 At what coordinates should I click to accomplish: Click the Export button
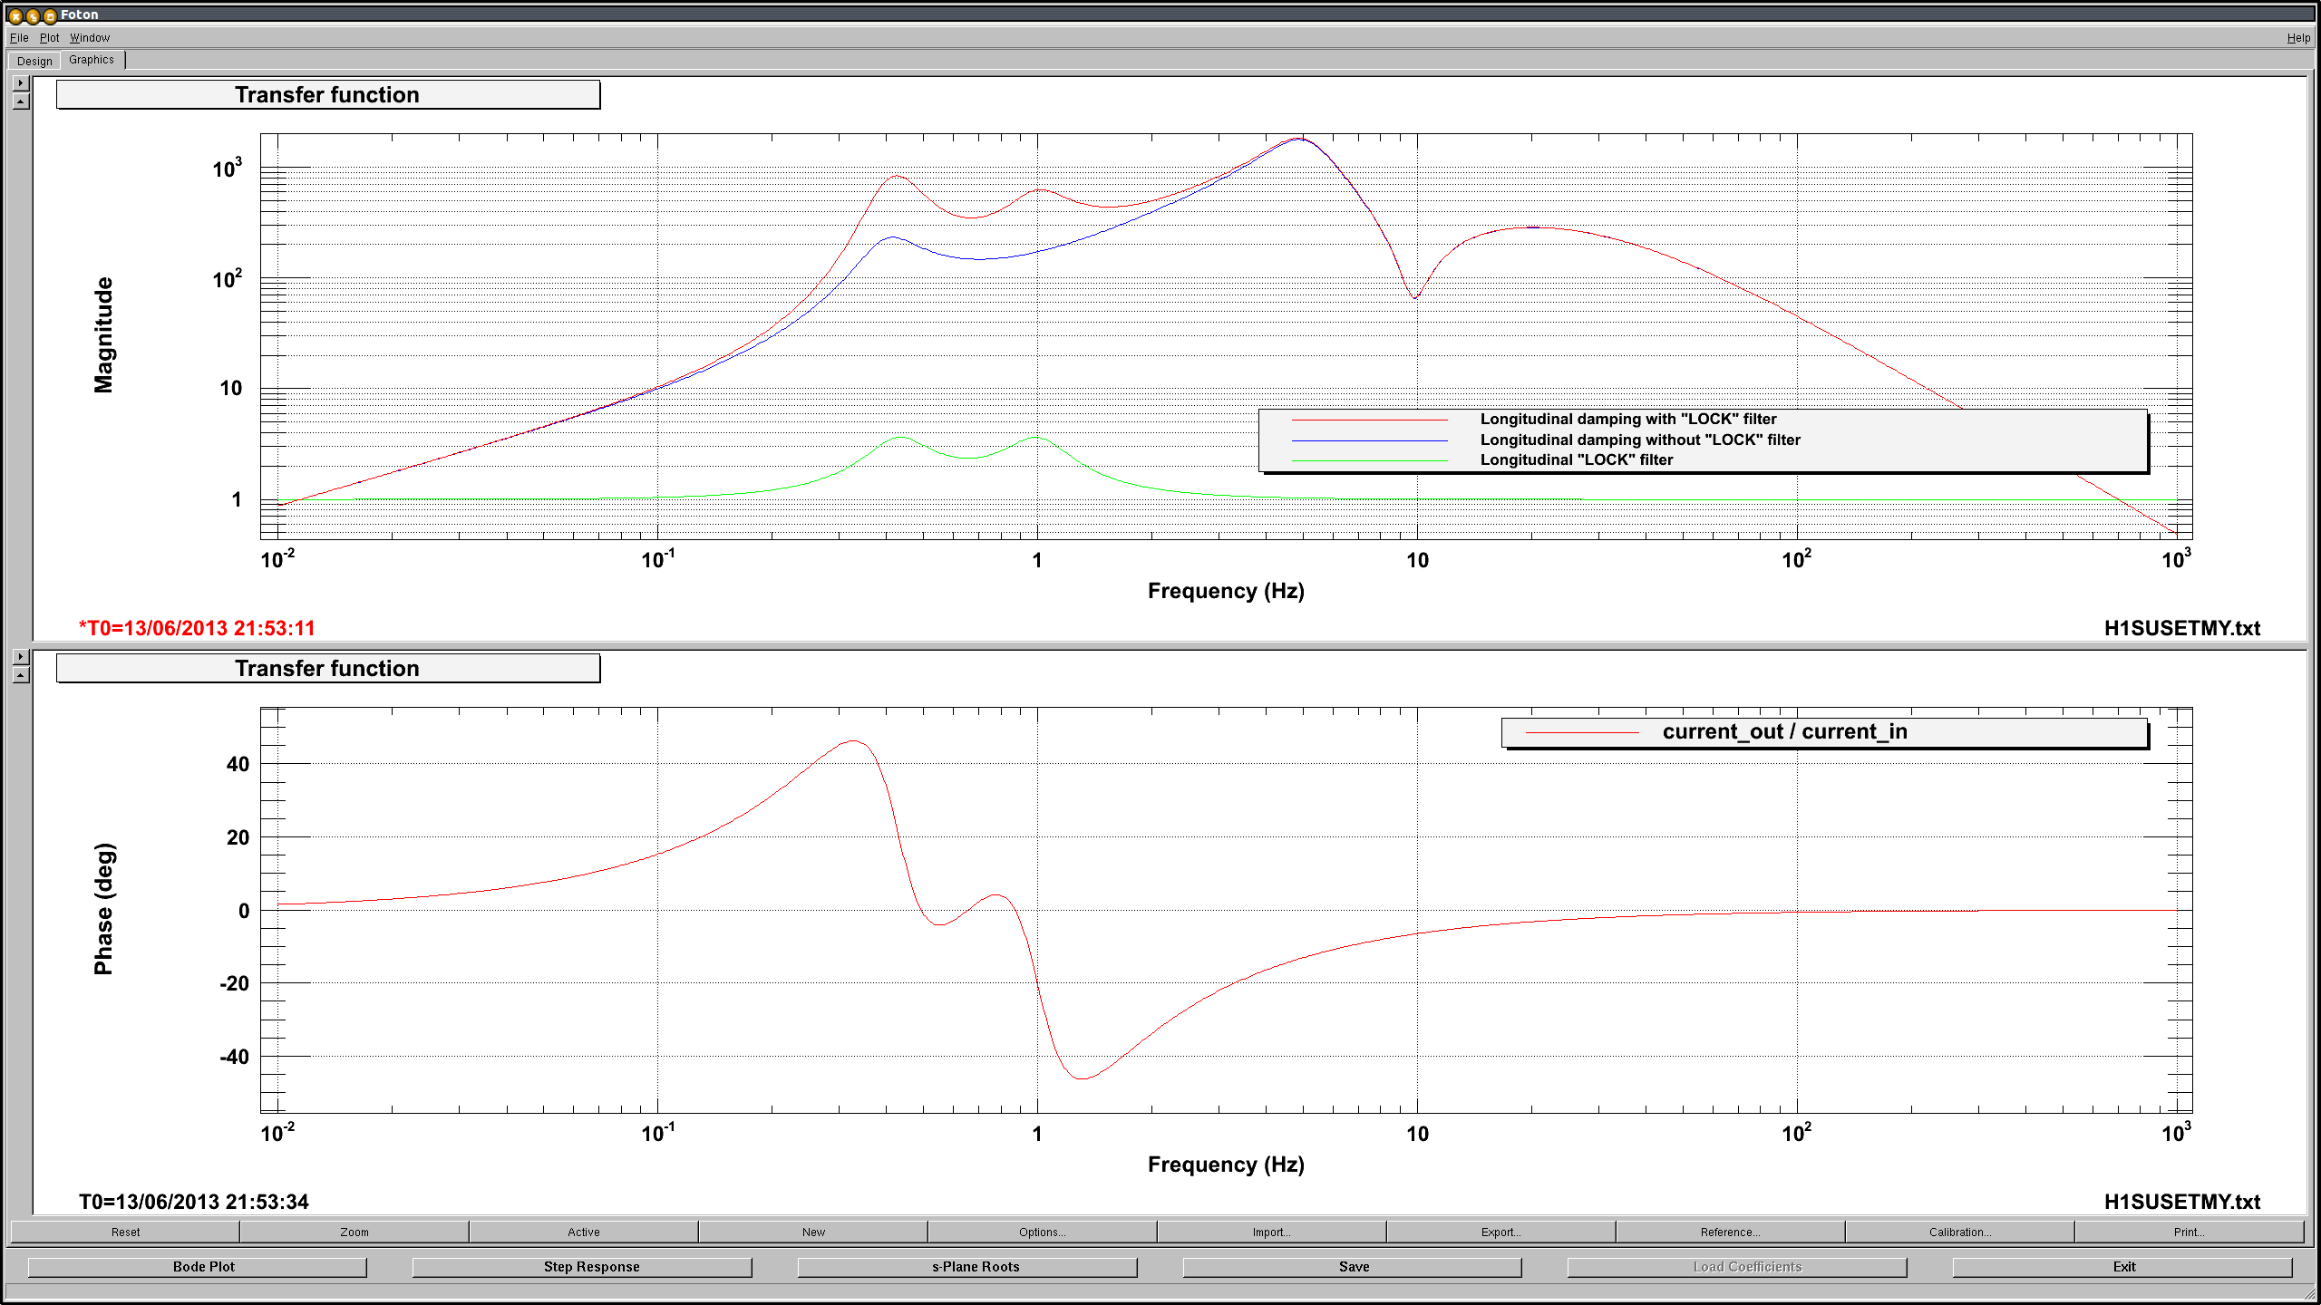tap(1501, 1232)
